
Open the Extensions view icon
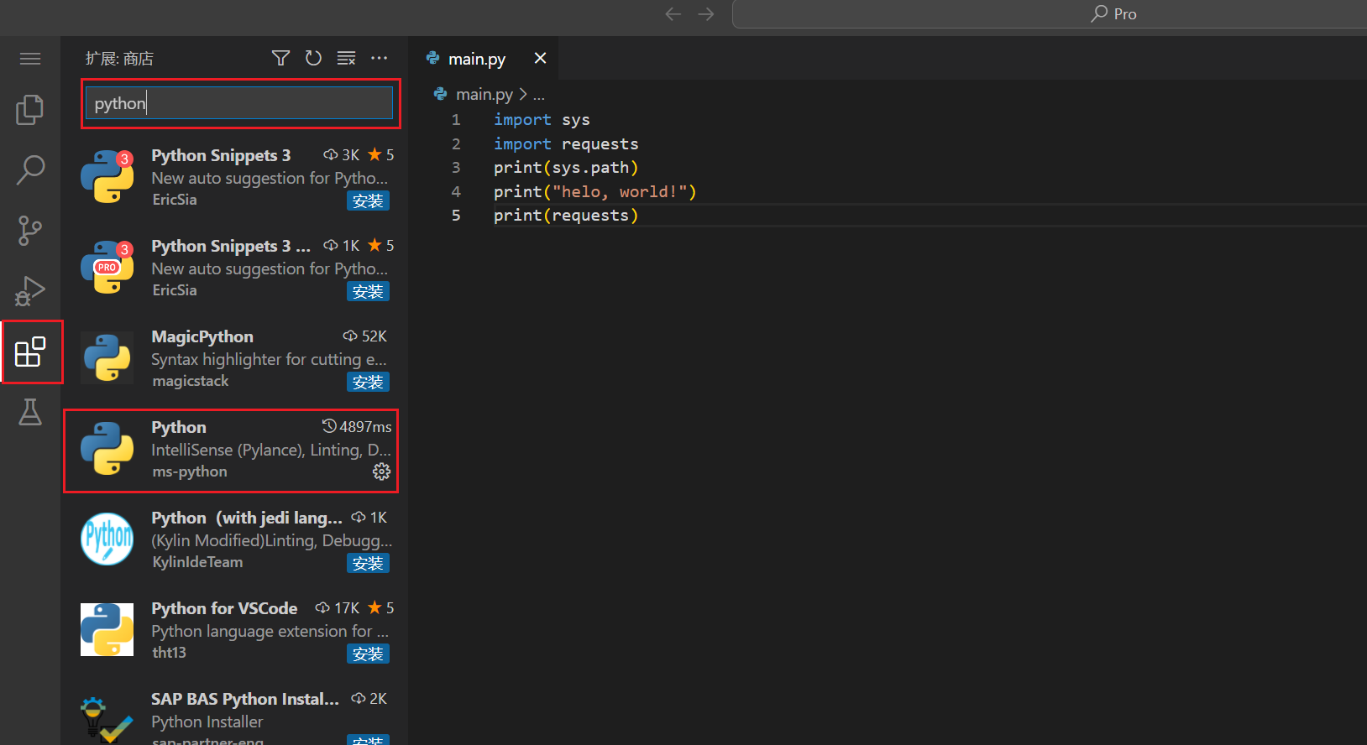tap(30, 352)
